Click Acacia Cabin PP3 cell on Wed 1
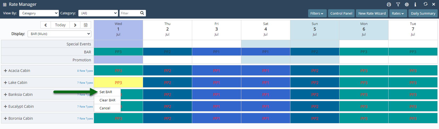This screenshot has width=439, height=129. [118, 71]
